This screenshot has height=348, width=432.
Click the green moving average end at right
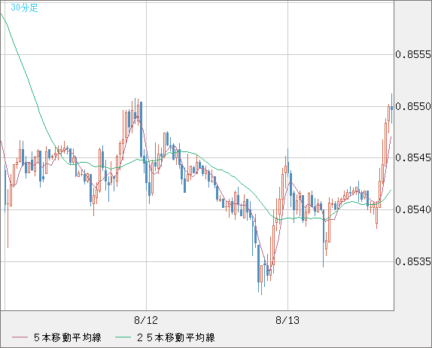(391, 191)
